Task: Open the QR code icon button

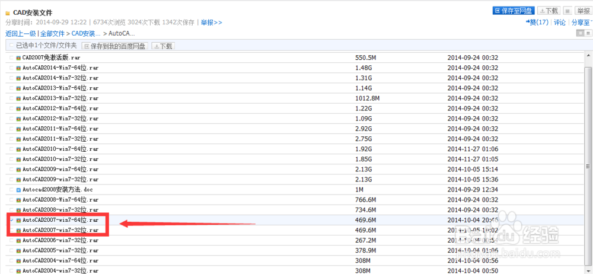Action: pos(568,11)
